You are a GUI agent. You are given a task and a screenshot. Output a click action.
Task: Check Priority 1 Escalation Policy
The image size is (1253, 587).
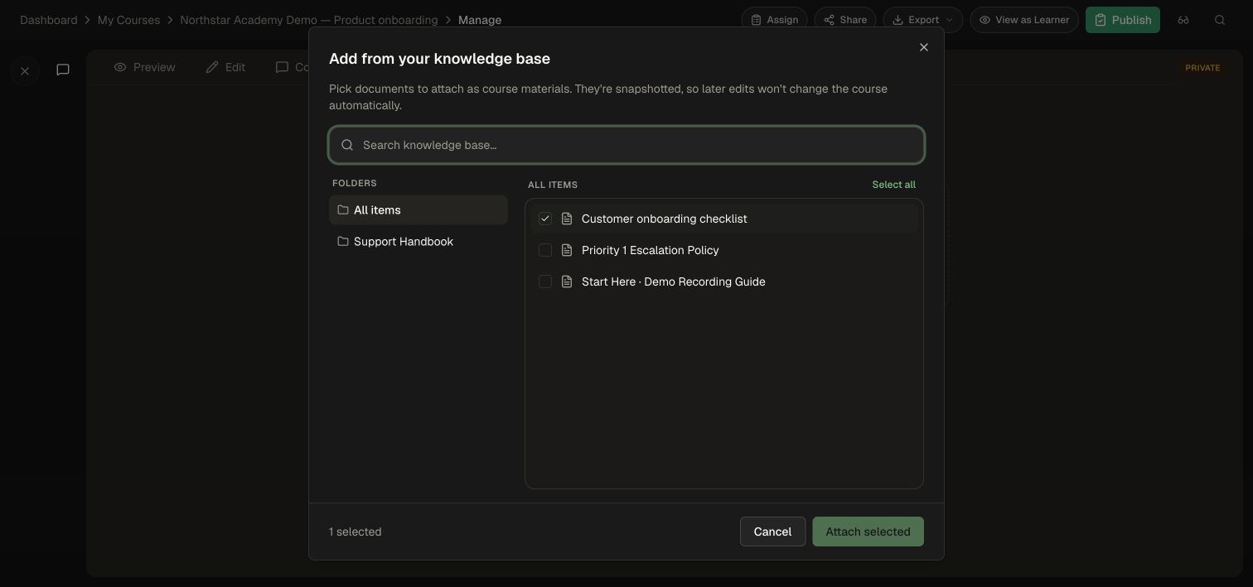click(x=545, y=250)
